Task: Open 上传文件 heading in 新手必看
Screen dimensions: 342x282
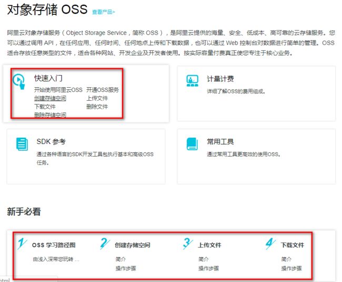Action: pos(209,245)
